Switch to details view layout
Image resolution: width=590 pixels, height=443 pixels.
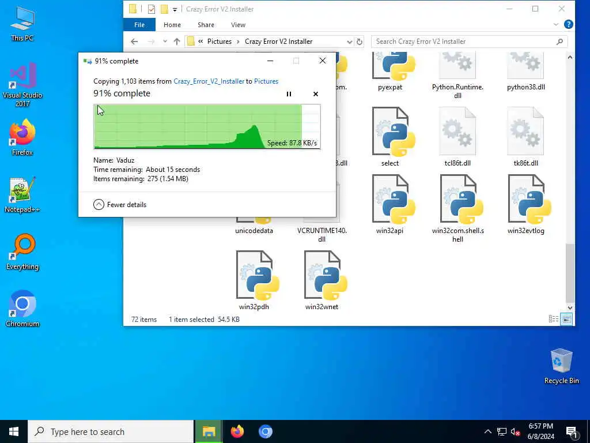554,319
